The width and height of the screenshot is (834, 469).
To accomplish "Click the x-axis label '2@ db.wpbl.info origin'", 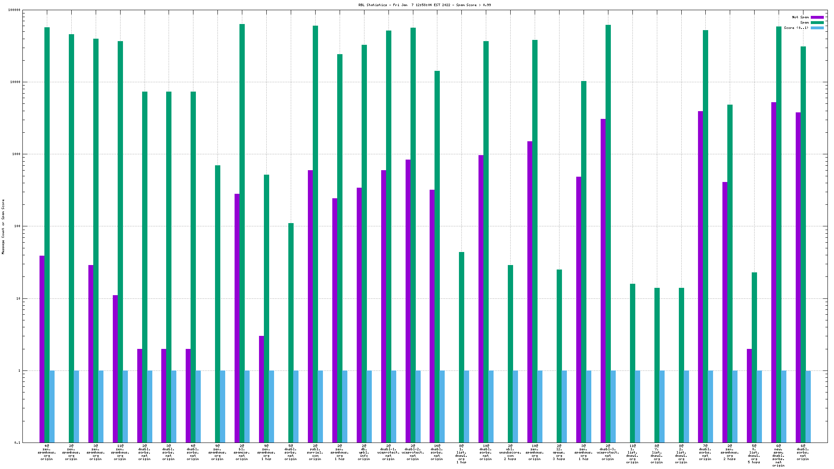I will click(x=364, y=452).
